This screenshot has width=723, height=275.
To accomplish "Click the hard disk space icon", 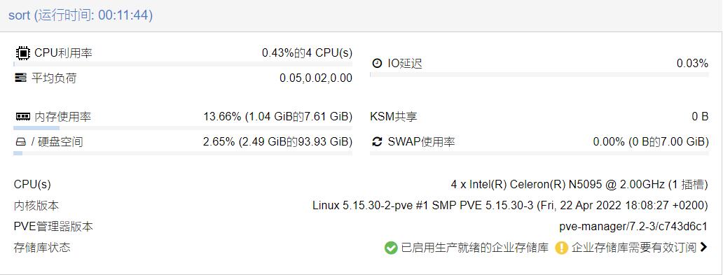I will (20, 142).
